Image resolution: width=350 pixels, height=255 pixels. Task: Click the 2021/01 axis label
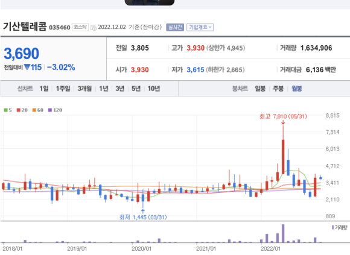[206, 249]
